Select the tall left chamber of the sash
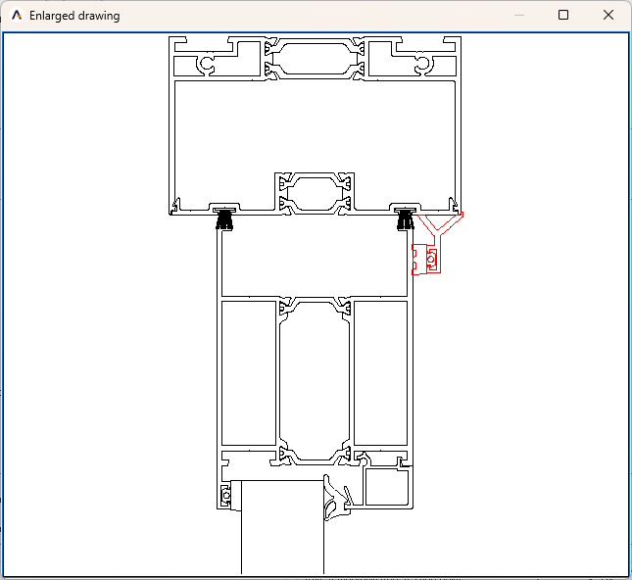The image size is (632, 580). (249, 372)
